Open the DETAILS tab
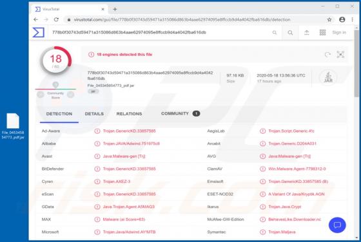The image size is (361, 242). (94, 114)
